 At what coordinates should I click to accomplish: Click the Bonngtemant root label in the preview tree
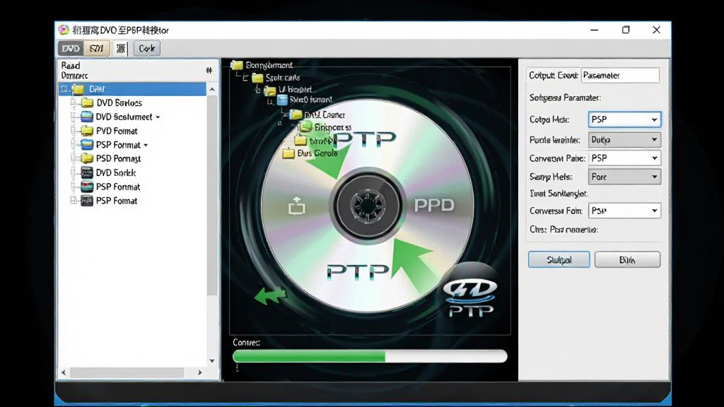pos(269,65)
